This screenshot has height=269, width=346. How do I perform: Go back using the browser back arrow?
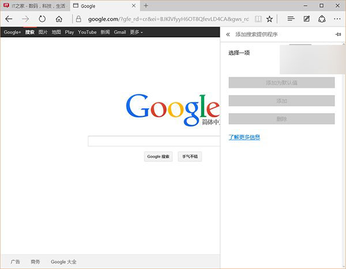pos(9,19)
